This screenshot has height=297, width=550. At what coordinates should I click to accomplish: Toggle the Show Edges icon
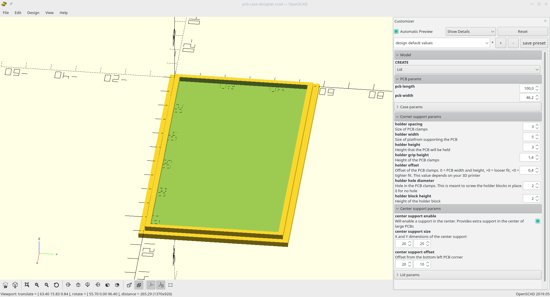[170, 285]
